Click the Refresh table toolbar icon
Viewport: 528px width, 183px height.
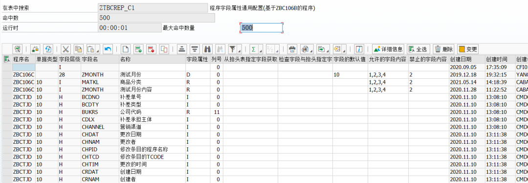click(x=48, y=49)
